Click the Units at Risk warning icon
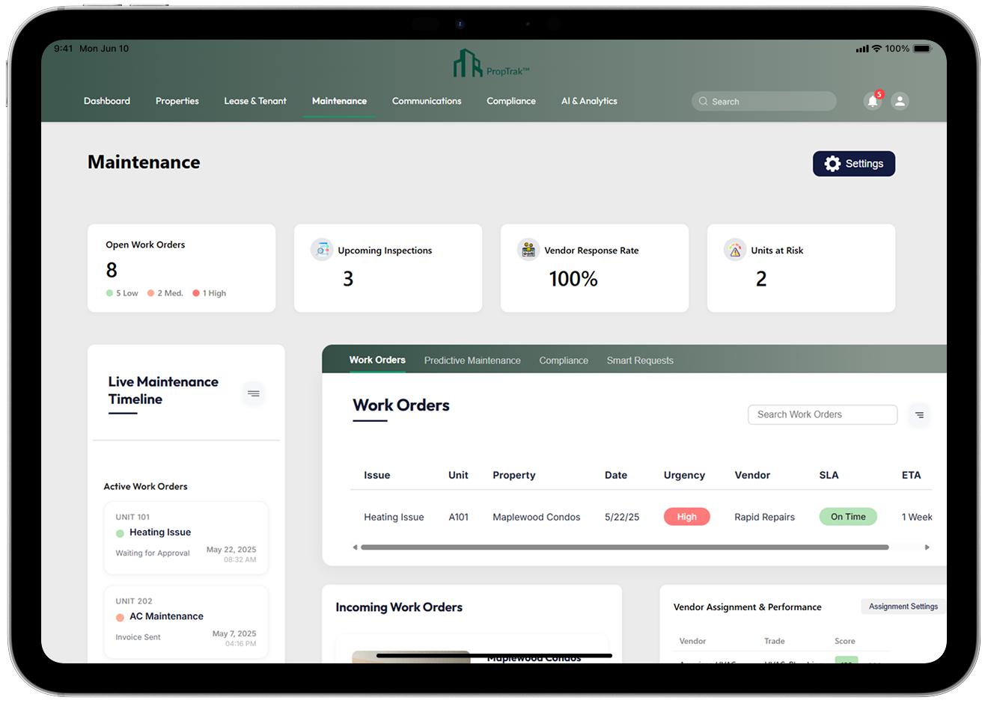Screen dimensions: 988x703 click(x=734, y=250)
